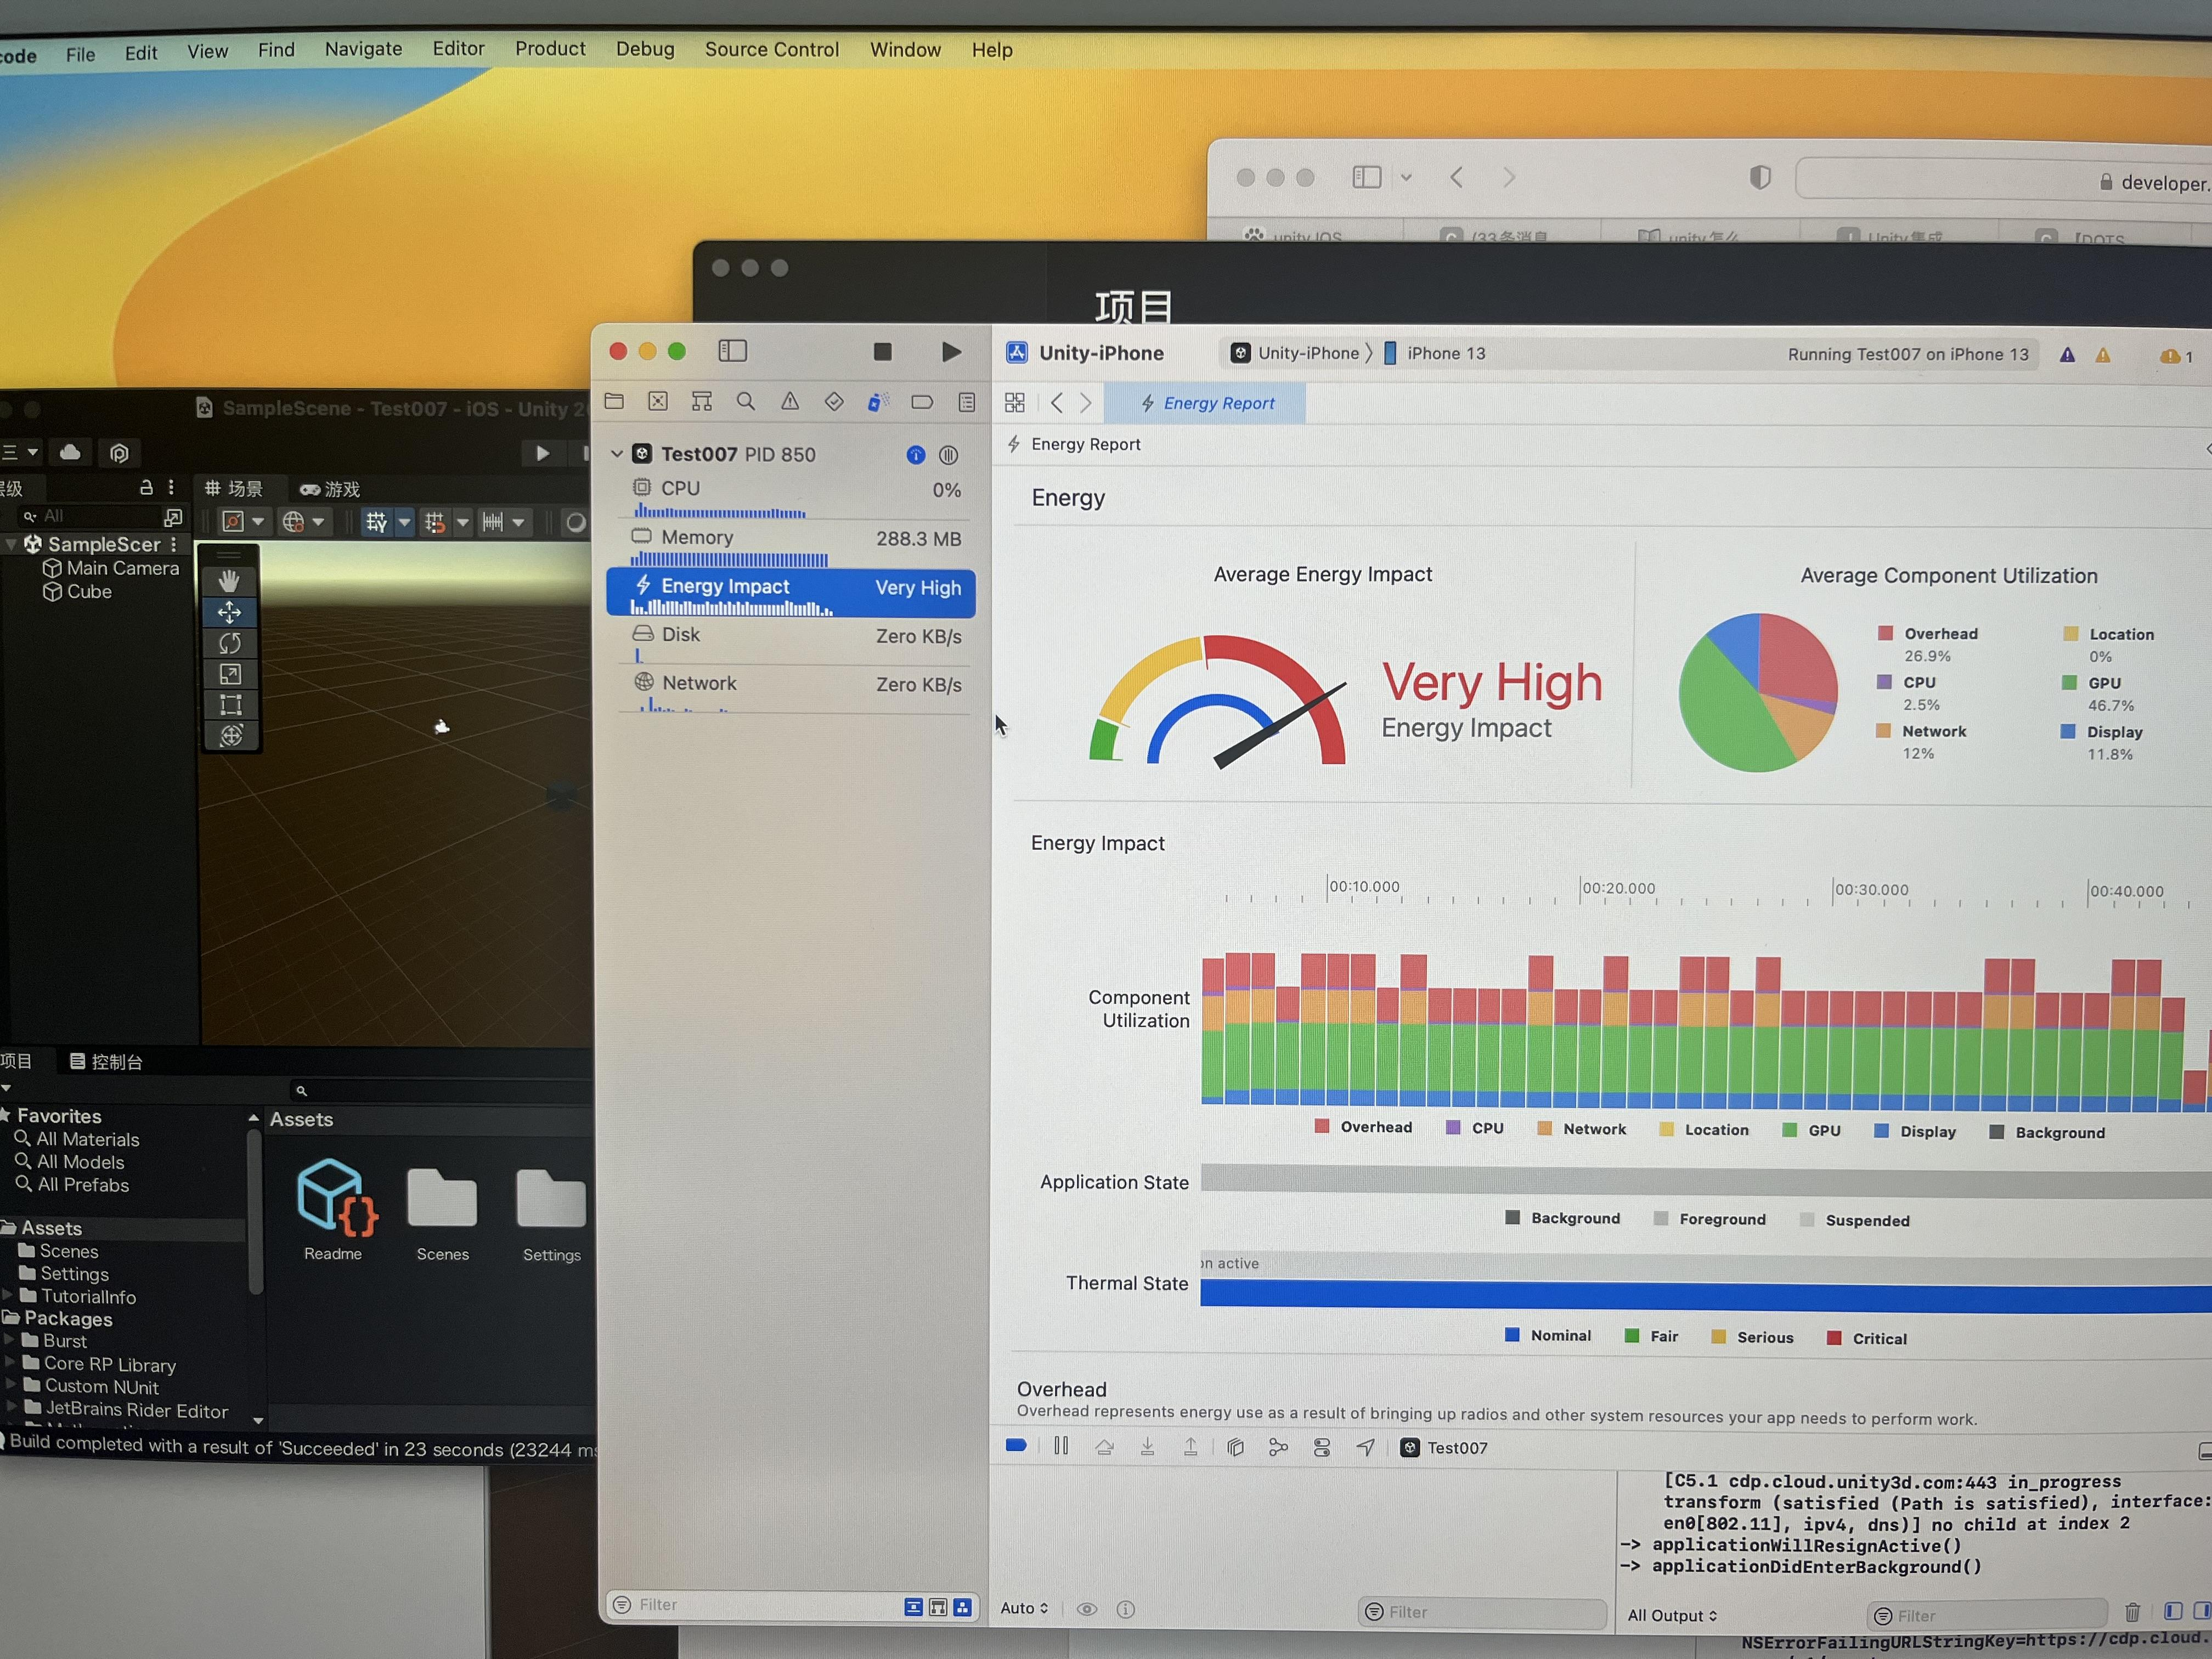Click the yellow warning indicator in Xcode toolbar

tap(2103, 355)
